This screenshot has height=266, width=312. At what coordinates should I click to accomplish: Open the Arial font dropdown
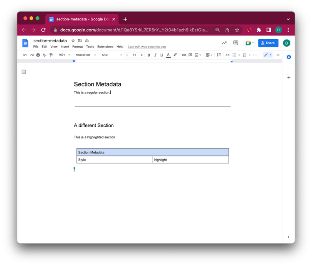coord(111,55)
